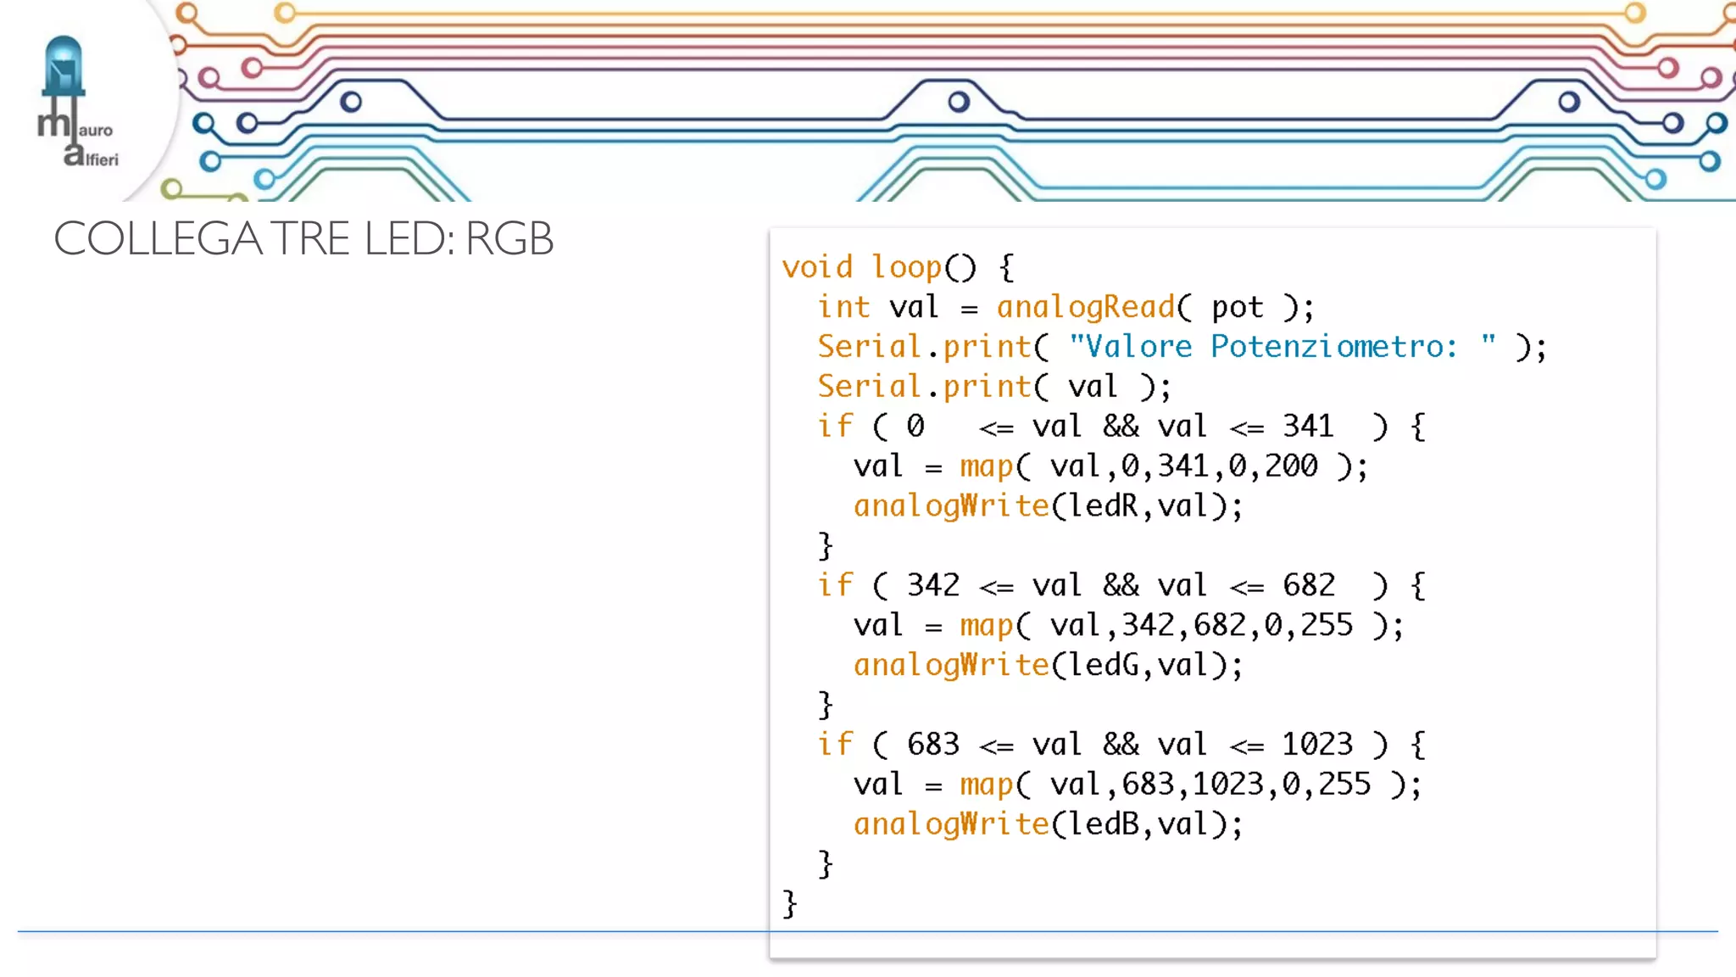Screen dimensions: 1736x977
Task: Click the 'if ( 0 <= val && val <= 341 )' line
Action: 1121,426
